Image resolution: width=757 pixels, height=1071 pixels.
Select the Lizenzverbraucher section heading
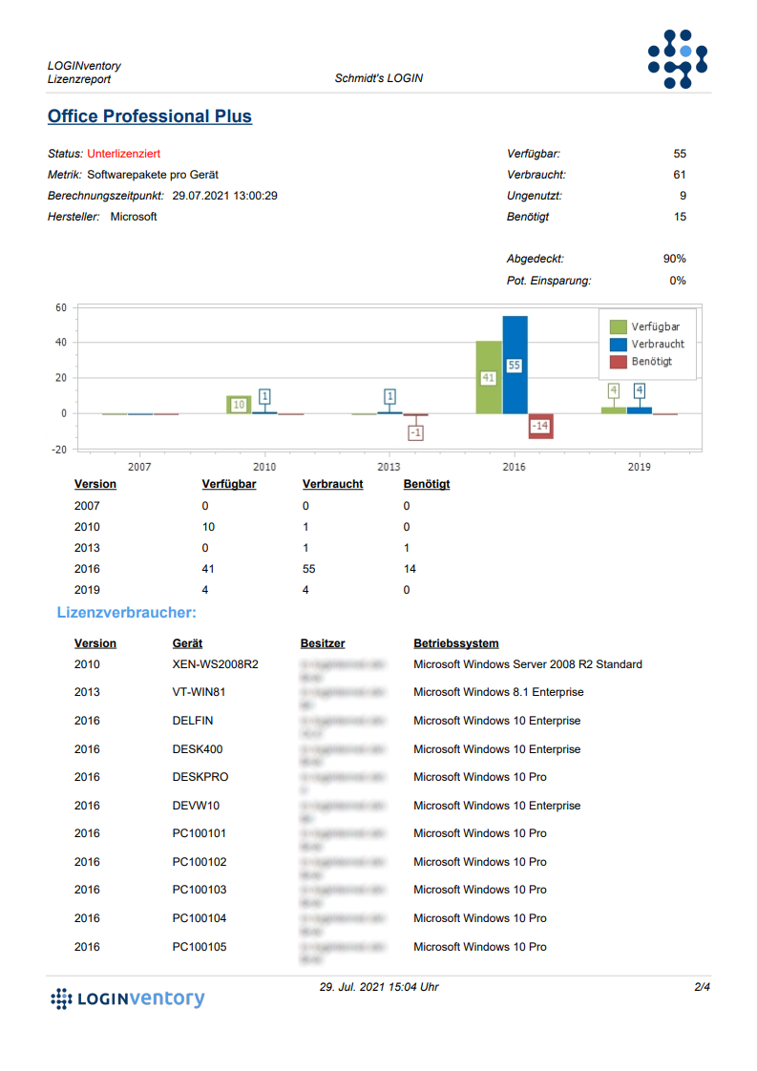[126, 613]
